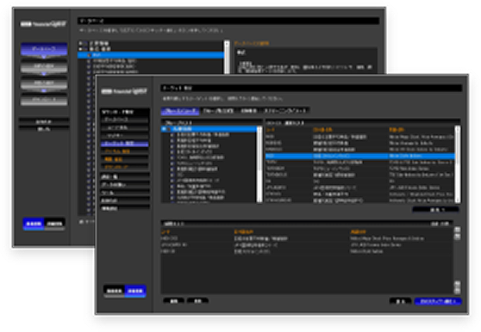Screen dimensions: 481x332
Task: Click the Financial QUEST logo in back window
Action: [43, 24]
